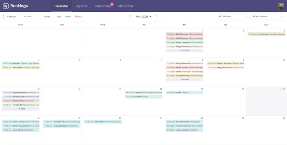Open Joanna King booking on May 18
This screenshot has height=145, width=287.
point(21,130)
